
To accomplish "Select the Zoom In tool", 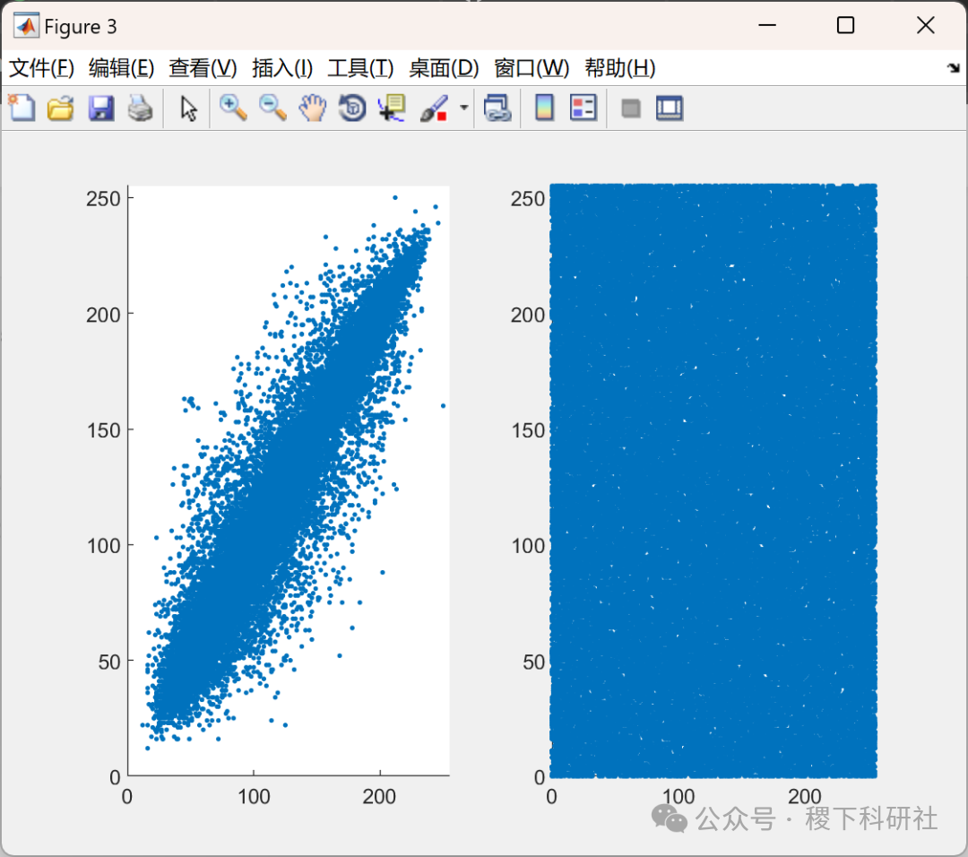I will [233, 108].
